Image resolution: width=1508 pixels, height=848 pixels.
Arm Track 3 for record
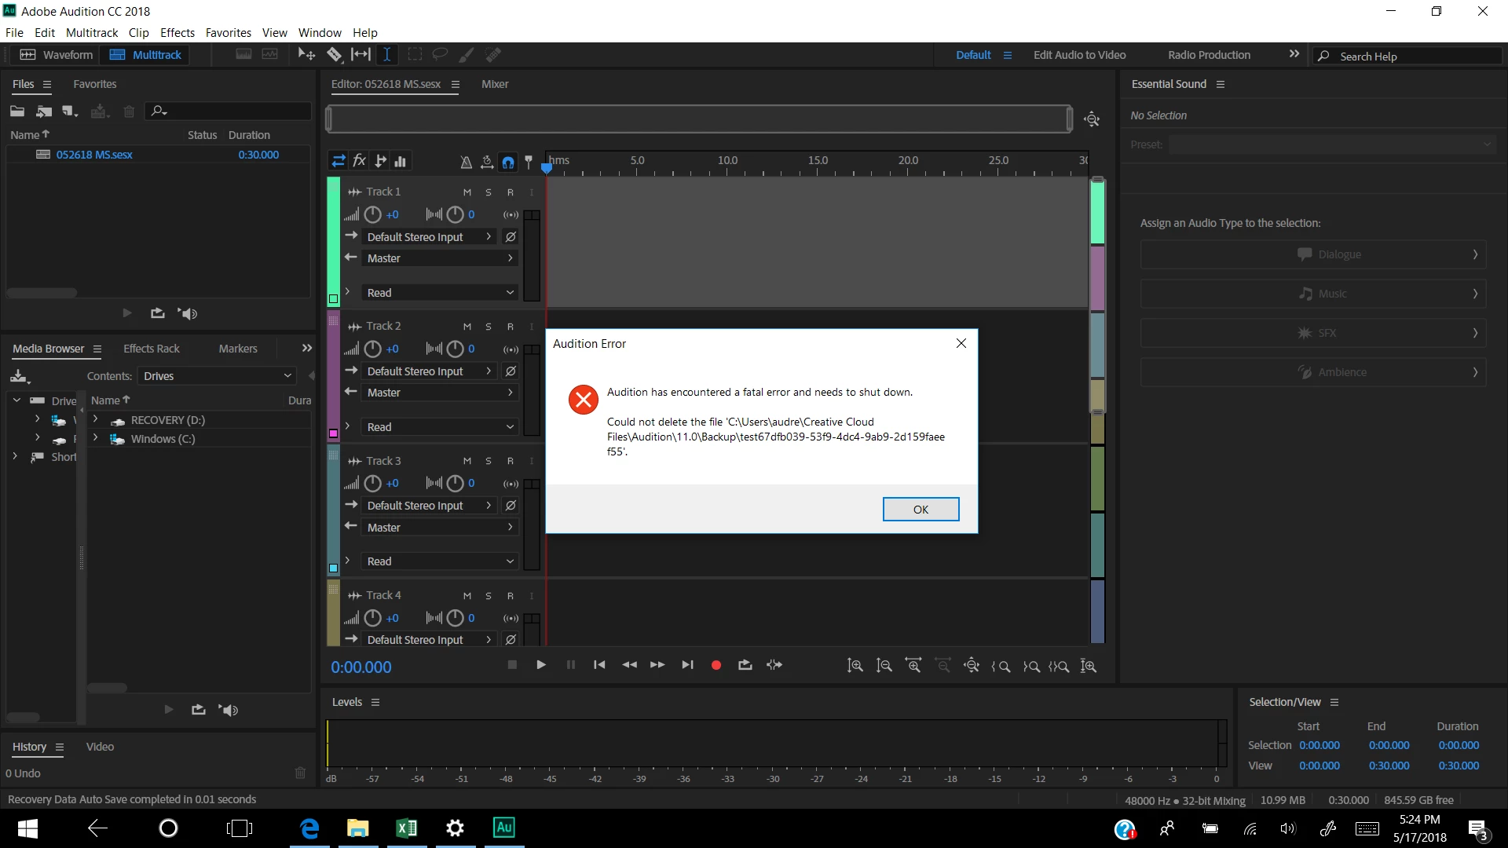510,461
